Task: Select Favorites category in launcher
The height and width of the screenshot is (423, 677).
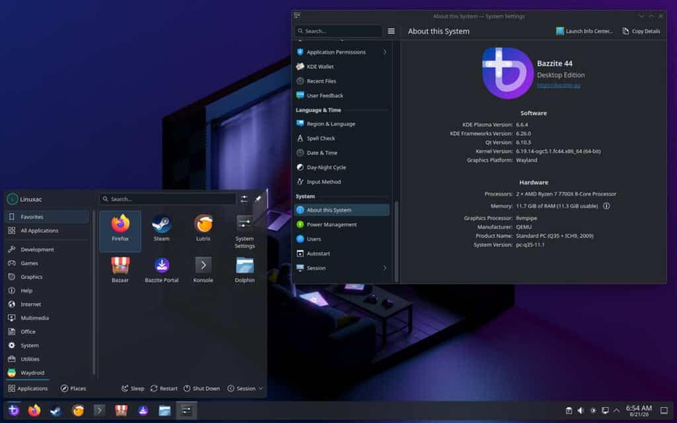Action: (47, 217)
